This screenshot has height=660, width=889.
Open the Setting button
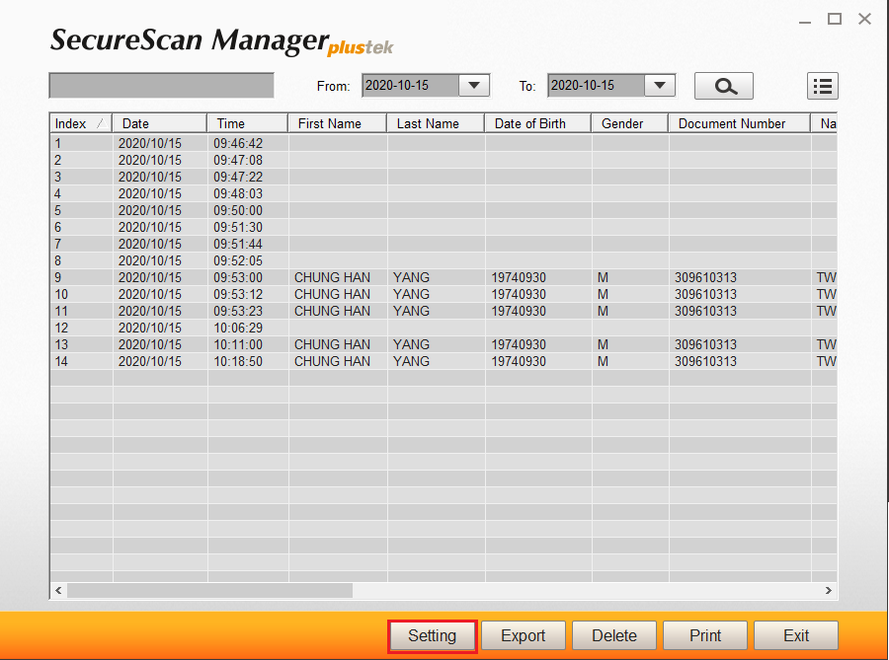pyautogui.click(x=433, y=635)
